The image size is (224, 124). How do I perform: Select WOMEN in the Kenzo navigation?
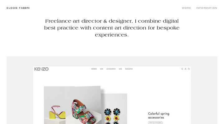[x=94, y=69]
